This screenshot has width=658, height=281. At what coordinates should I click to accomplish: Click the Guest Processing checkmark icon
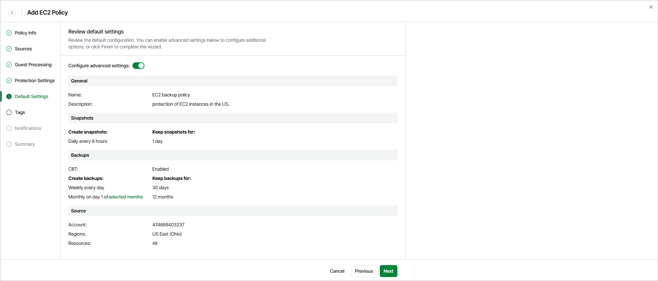click(9, 65)
